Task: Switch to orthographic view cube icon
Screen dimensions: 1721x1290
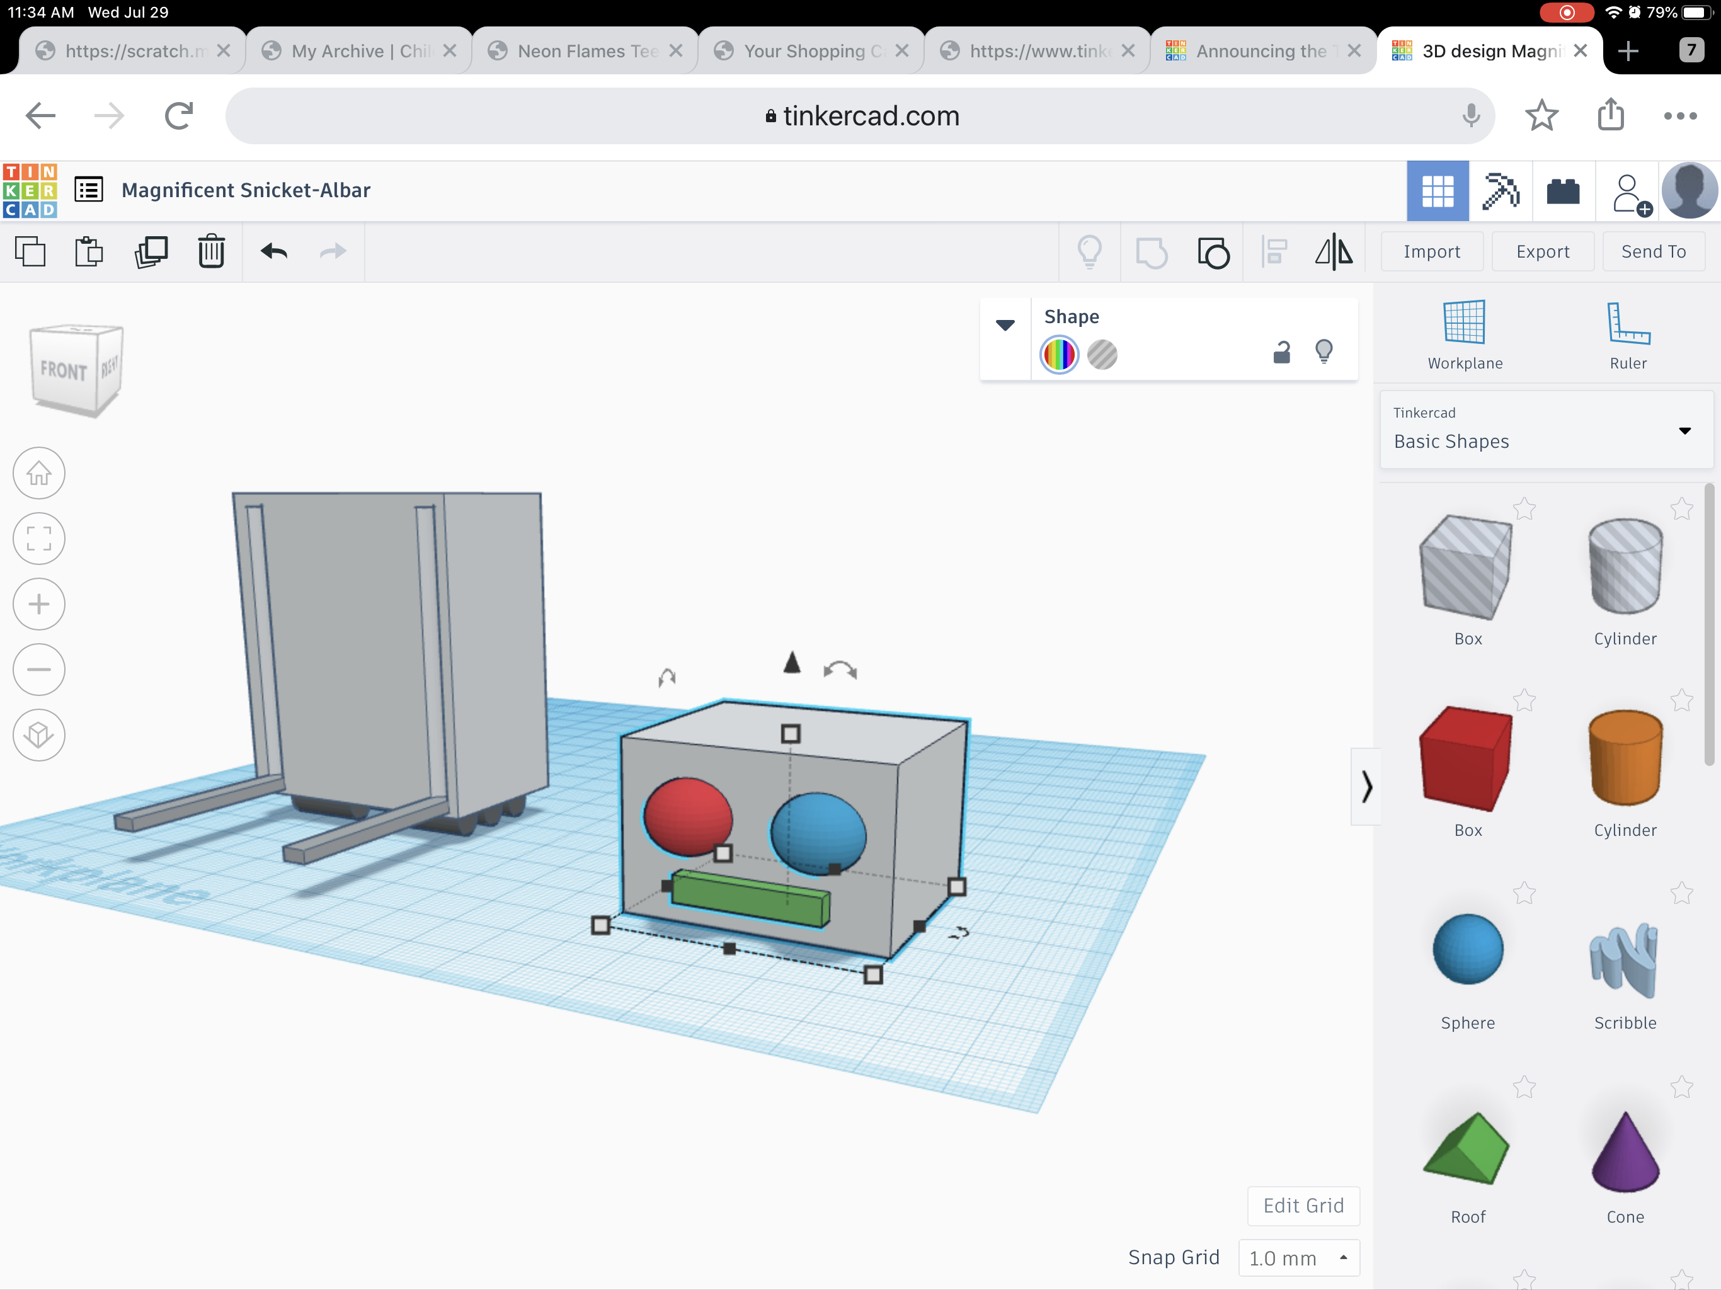Action: tap(39, 734)
